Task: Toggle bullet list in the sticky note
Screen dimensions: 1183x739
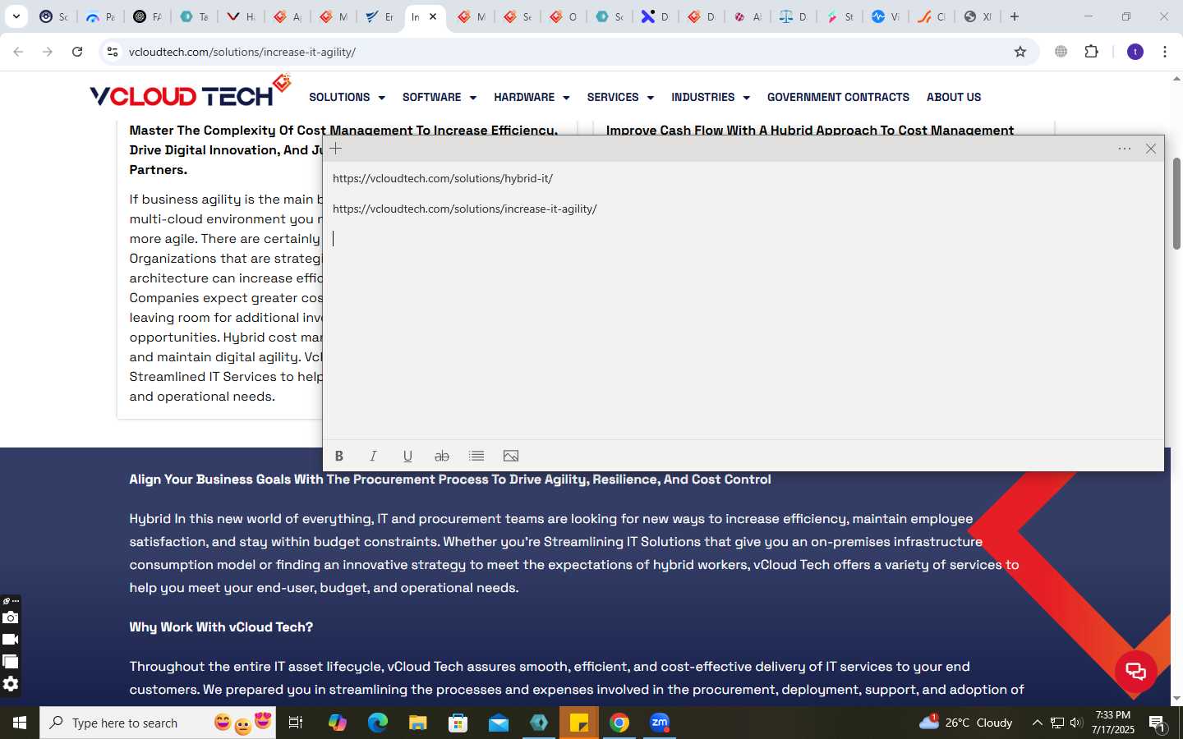Action: pyautogui.click(x=476, y=456)
